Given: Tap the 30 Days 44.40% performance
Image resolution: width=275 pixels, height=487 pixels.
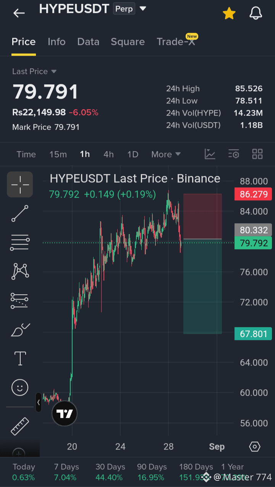Looking at the screenshot, I should coord(110,472).
